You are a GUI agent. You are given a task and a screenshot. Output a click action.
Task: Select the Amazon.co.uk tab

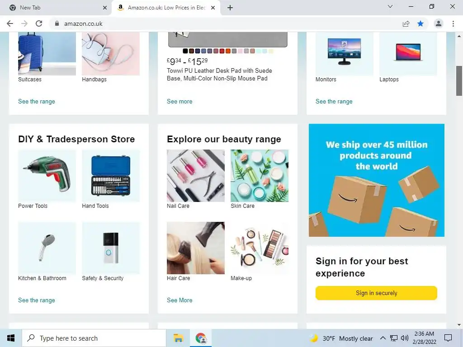[x=166, y=8]
